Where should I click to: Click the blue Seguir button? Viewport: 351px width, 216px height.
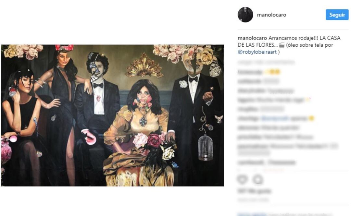[337, 15]
